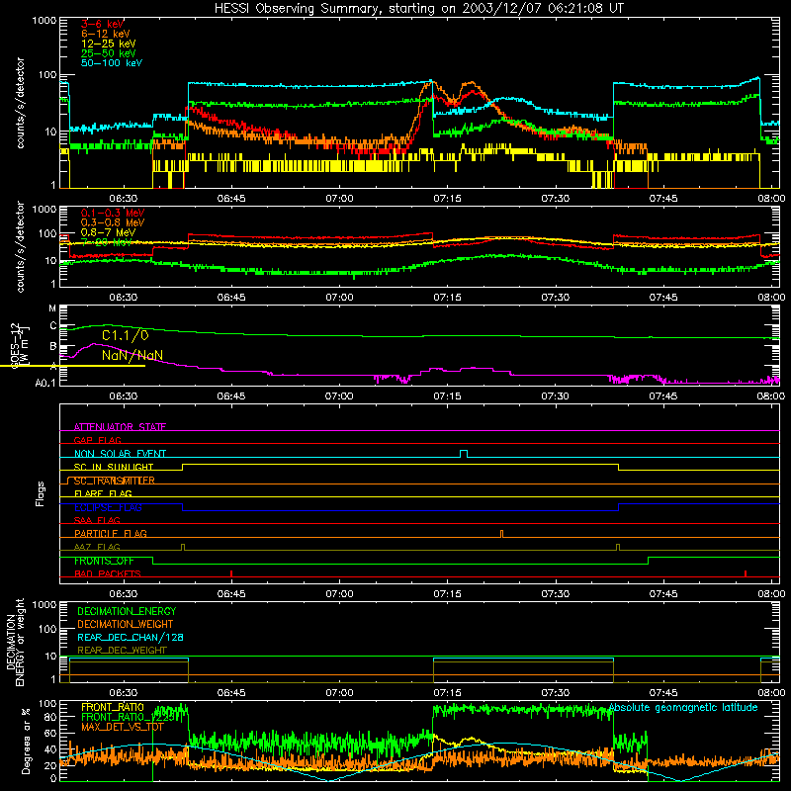The height and width of the screenshot is (791, 791).
Task: Click the 07:30 tick label below MeV panel
Action: point(555,298)
